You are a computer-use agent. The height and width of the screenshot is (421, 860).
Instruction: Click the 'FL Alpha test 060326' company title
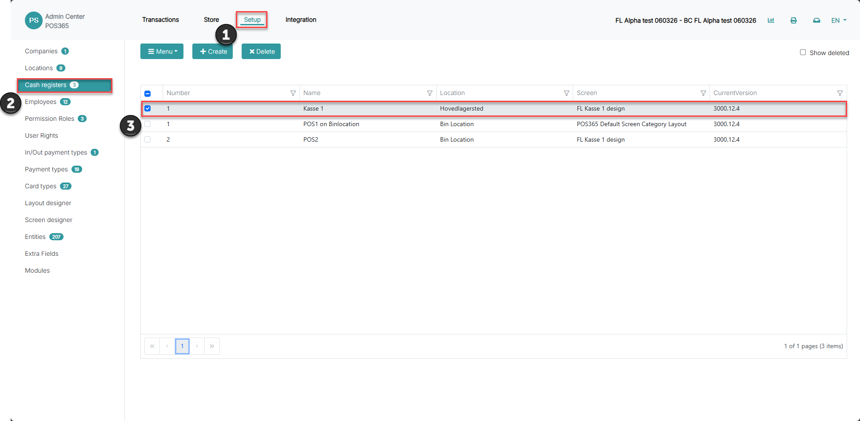coord(685,20)
